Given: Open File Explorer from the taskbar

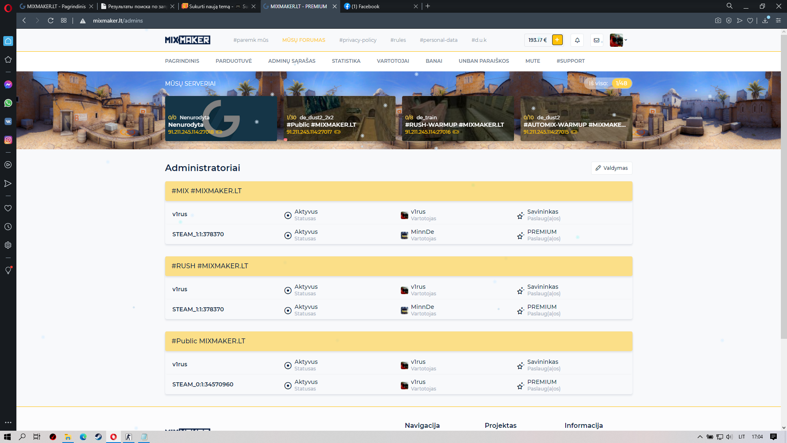Looking at the screenshot, I should [x=68, y=437].
